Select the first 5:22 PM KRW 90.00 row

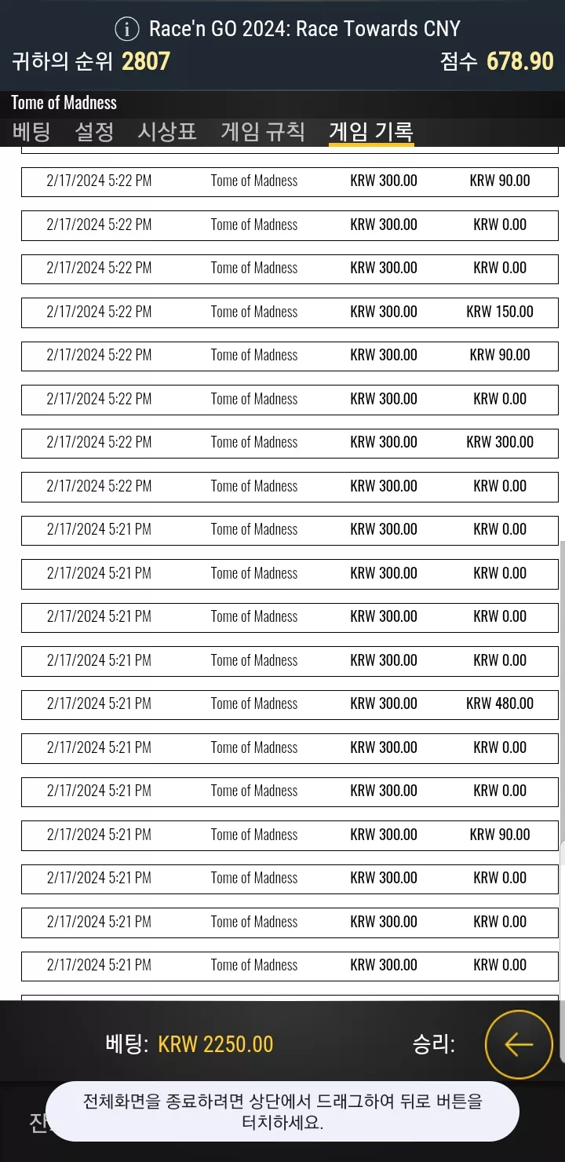coord(290,181)
